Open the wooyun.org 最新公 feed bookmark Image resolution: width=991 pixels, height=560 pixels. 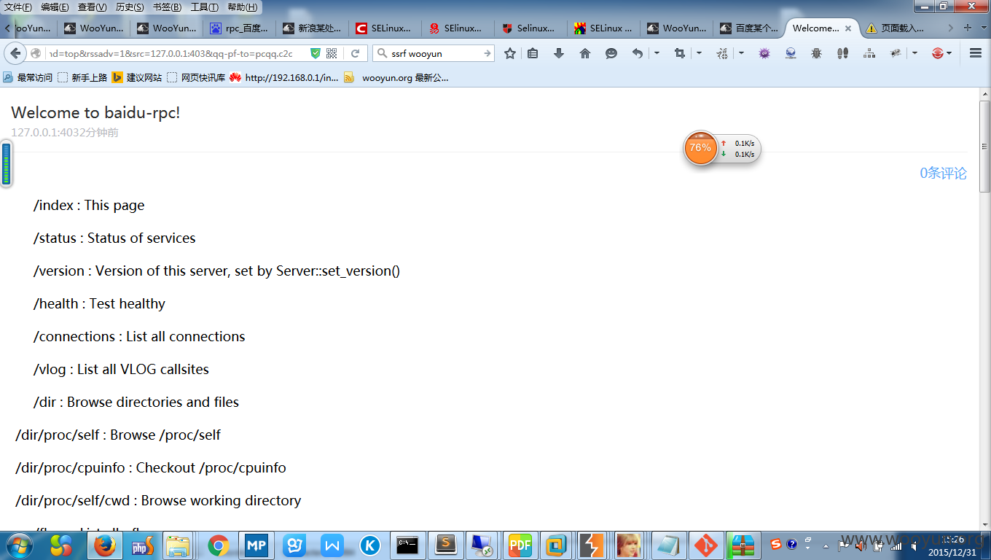(x=396, y=77)
